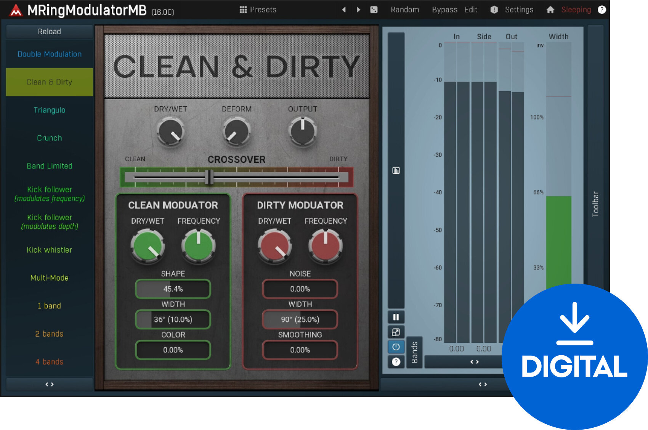Viewport: 648px width, 430px height.
Task: Click the Reload button
Action: coord(50,32)
